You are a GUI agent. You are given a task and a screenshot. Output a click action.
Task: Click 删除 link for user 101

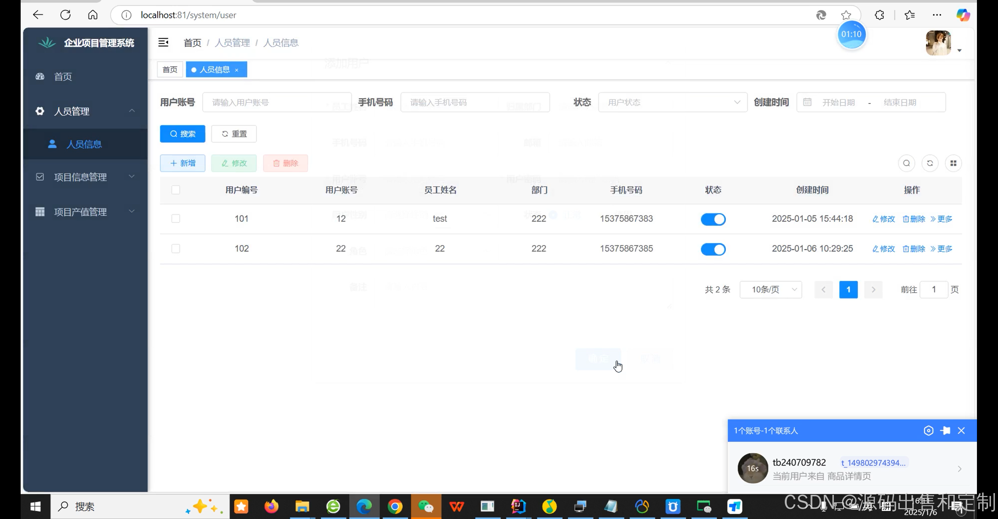(914, 219)
